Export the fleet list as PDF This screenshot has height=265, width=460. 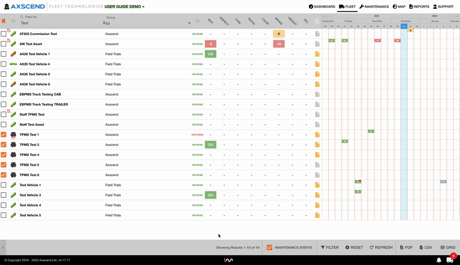pos(406,247)
